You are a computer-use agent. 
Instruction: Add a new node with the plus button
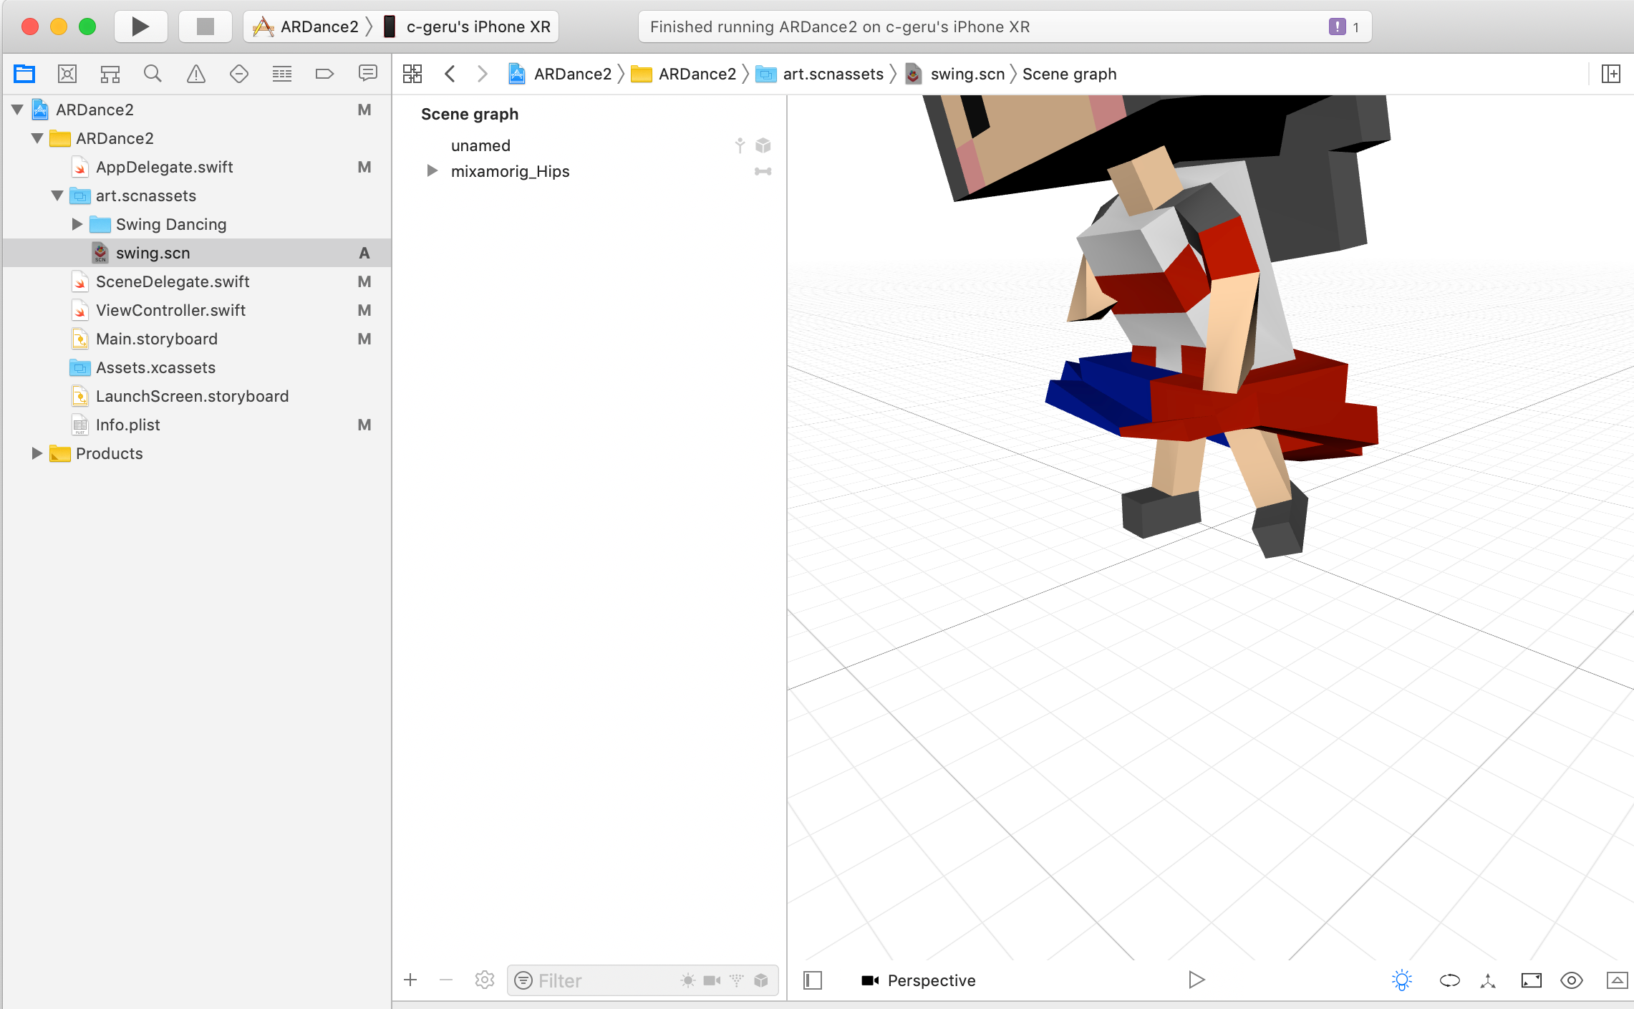pos(410,980)
